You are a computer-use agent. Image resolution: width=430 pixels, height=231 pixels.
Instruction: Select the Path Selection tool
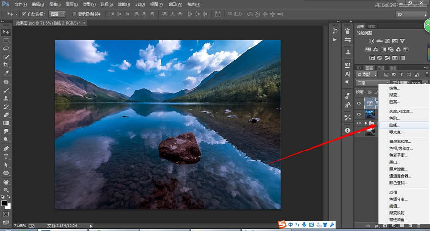pos(6,165)
